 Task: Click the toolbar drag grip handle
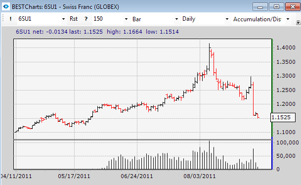pyautogui.click(x=3, y=19)
